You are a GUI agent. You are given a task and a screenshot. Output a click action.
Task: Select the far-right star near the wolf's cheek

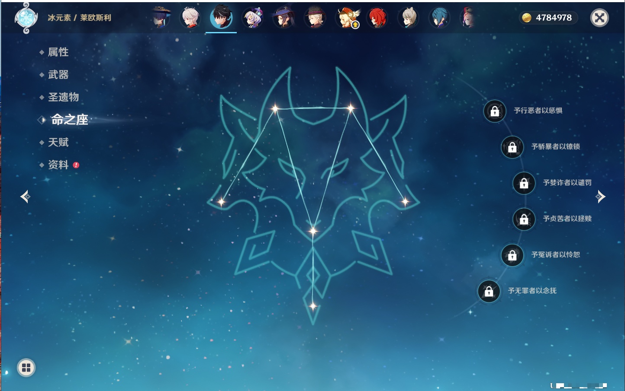pos(405,201)
